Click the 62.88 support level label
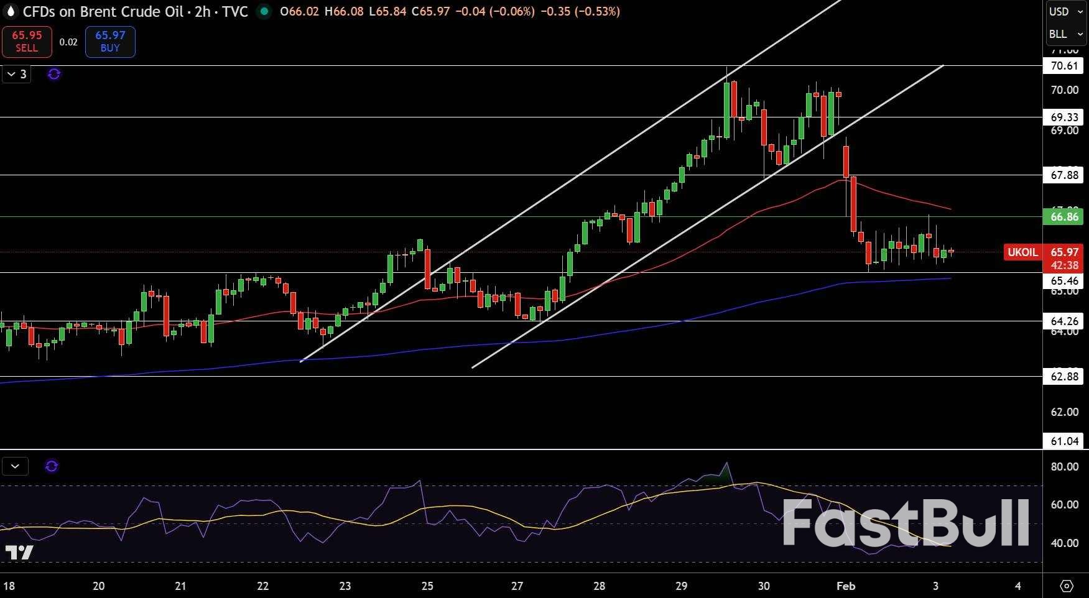This screenshot has width=1089, height=598. (1064, 376)
